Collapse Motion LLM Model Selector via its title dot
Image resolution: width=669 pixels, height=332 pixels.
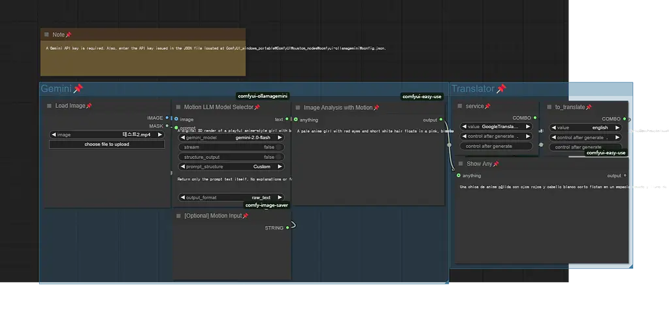178,107
